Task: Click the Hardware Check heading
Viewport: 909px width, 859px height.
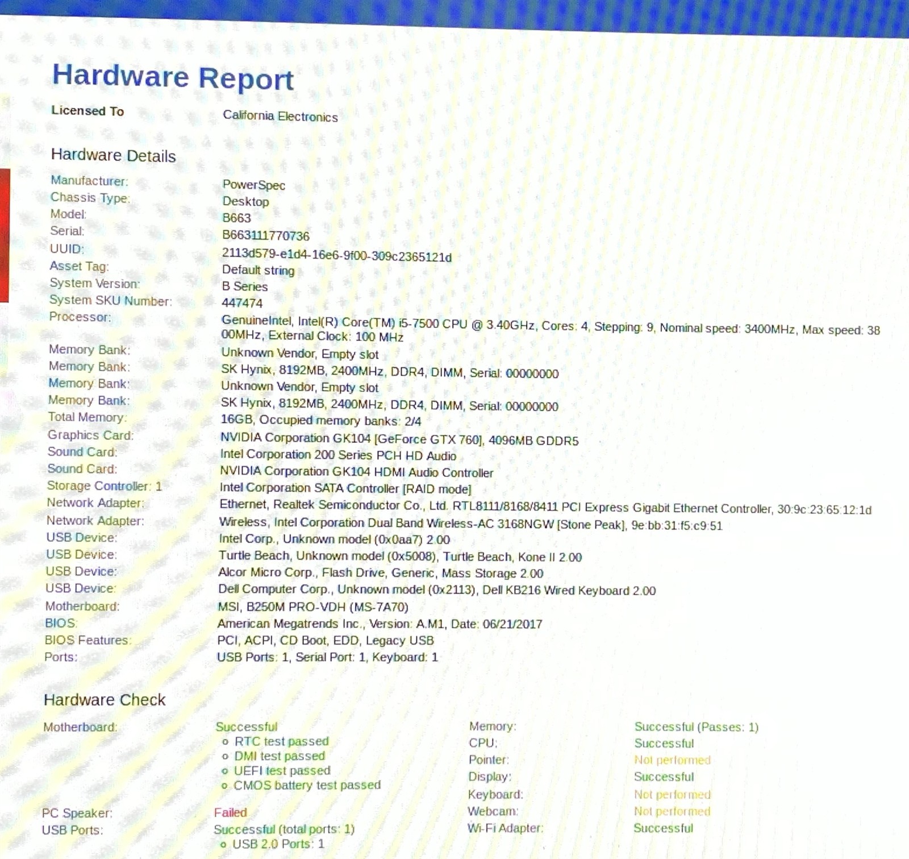Action: tap(105, 700)
